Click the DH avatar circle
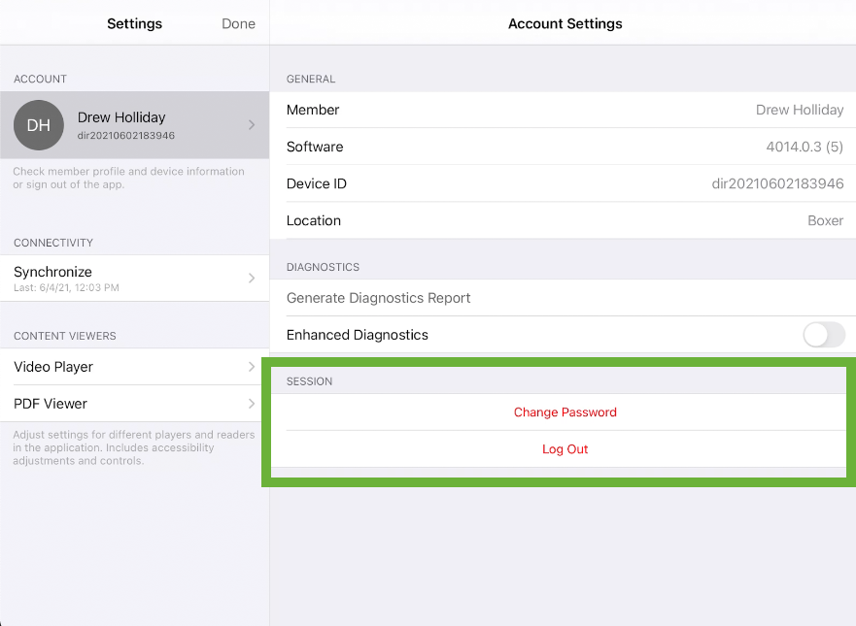 (39, 125)
